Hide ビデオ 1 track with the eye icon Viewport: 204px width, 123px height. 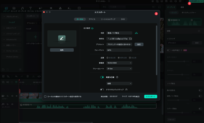point(17,96)
